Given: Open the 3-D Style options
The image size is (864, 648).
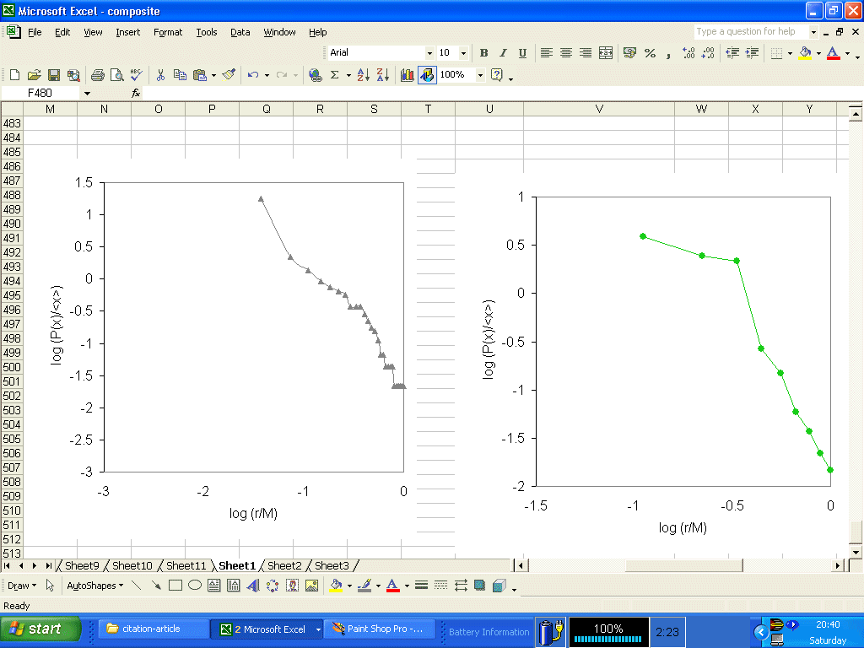Looking at the screenshot, I should (499, 586).
